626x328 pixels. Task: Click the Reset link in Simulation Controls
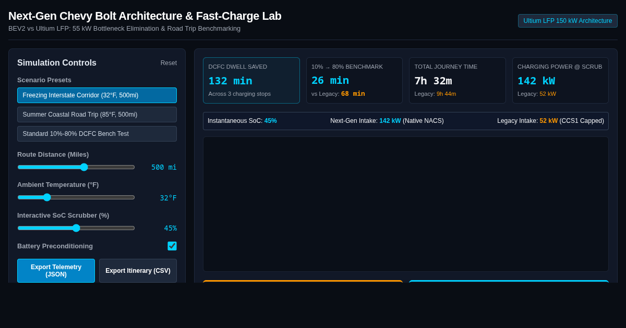pyautogui.click(x=168, y=63)
